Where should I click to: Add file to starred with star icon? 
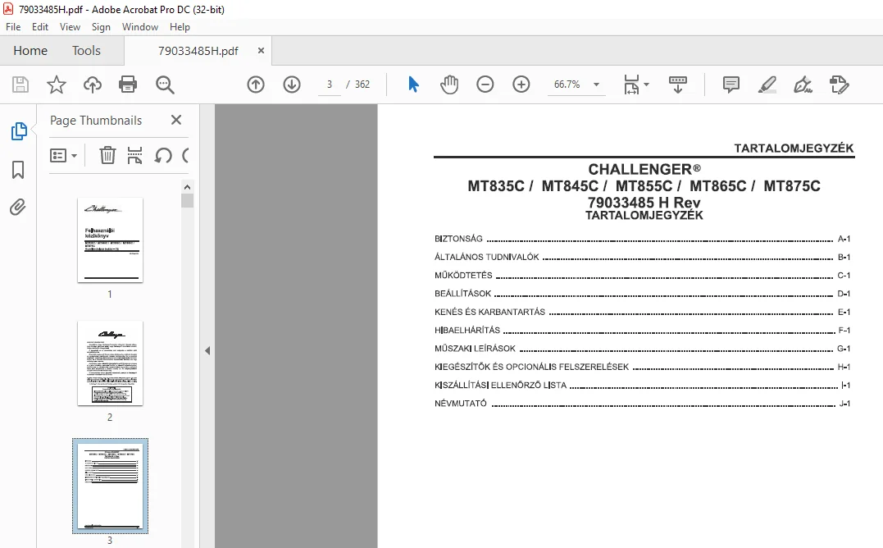(57, 84)
